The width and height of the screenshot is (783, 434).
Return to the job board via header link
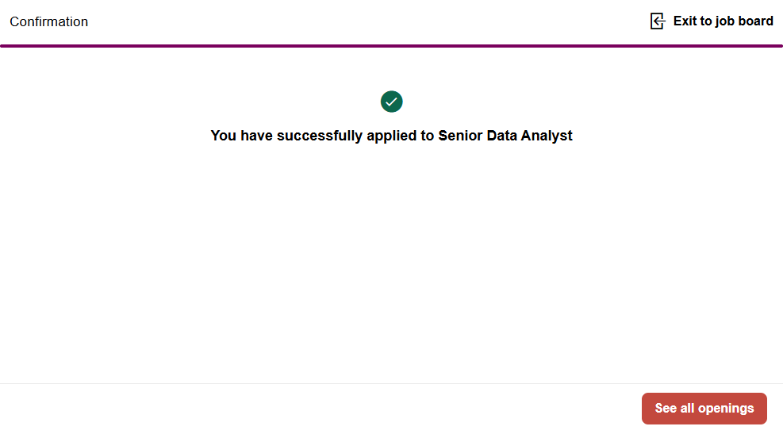click(723, 21)
